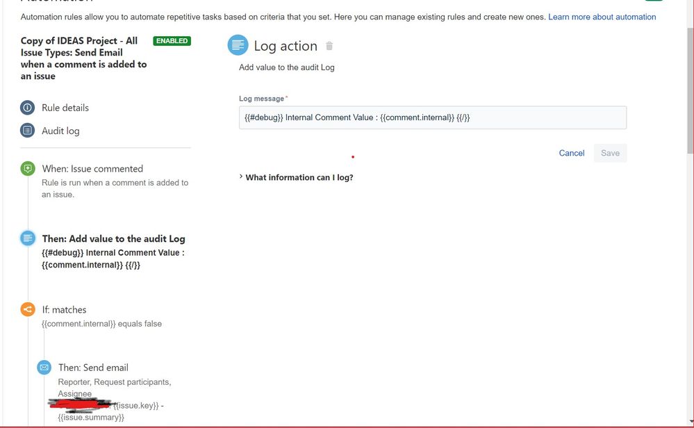Select Then: Add value to audit Log step
The image size is (694, 428).
113,239
